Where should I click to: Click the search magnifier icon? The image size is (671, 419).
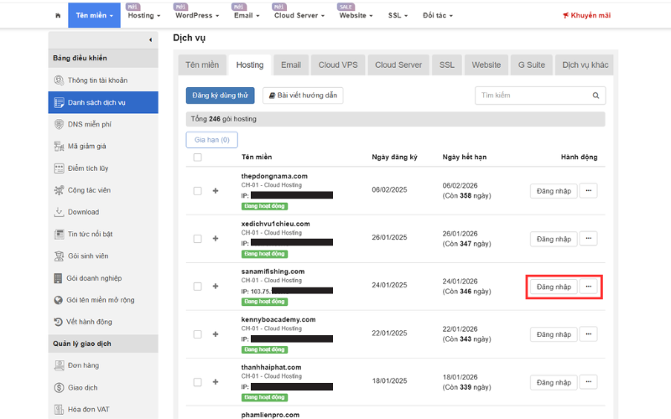click(x=596, y=96)
